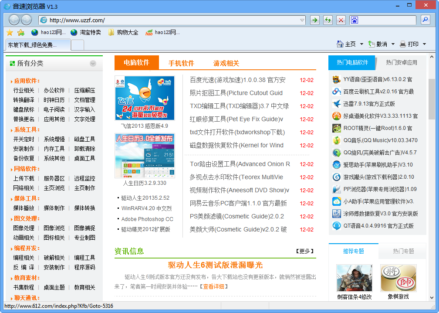Open the 主页 dropdown arrow
This screenshot has height=313, width=439.
click(x=361, y=44)
